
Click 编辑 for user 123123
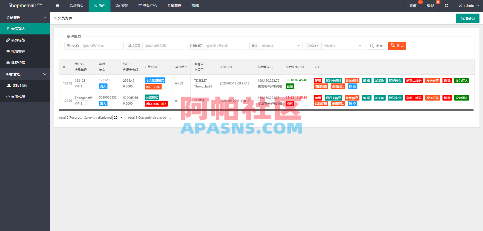pyautogui.click(x=366, y=80)
